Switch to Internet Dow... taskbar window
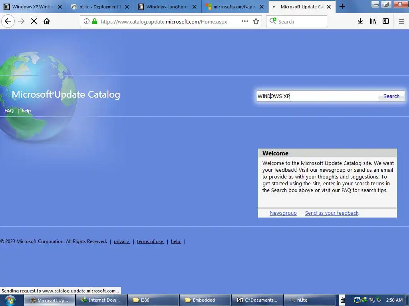The width and height of the screenshot is (409, 306). click(x=101, y=300)
